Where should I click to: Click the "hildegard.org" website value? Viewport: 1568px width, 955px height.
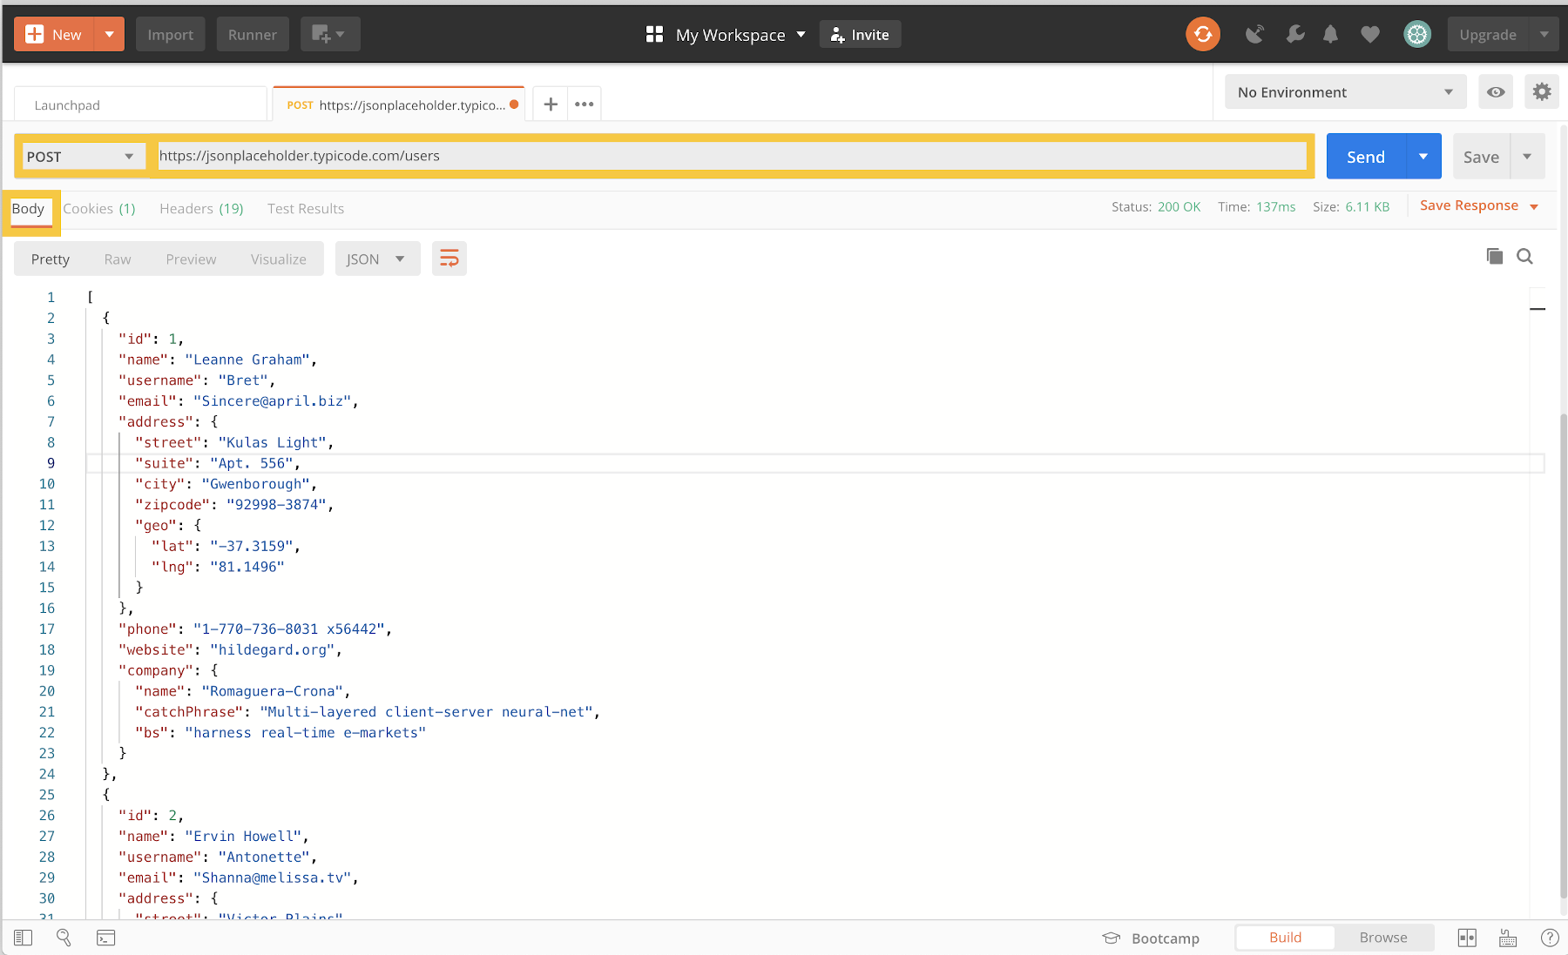(273, 650)
